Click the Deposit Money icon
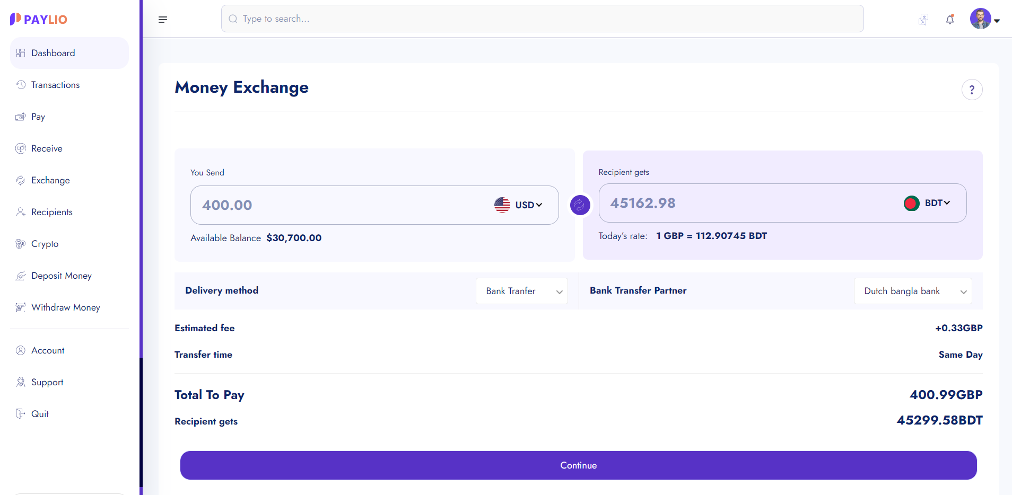This screenshot has height=495, width=1012. click(21, 276)
